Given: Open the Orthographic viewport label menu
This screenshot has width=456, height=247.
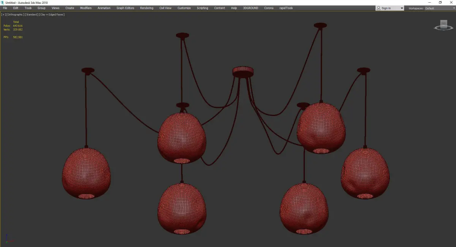Looking at the screenshot, I should (15, 14).
